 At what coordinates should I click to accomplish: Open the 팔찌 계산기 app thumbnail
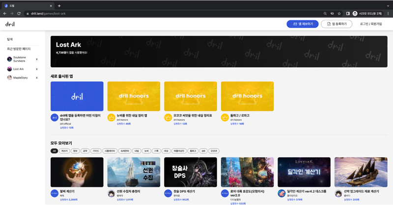(x=77, y=172)
